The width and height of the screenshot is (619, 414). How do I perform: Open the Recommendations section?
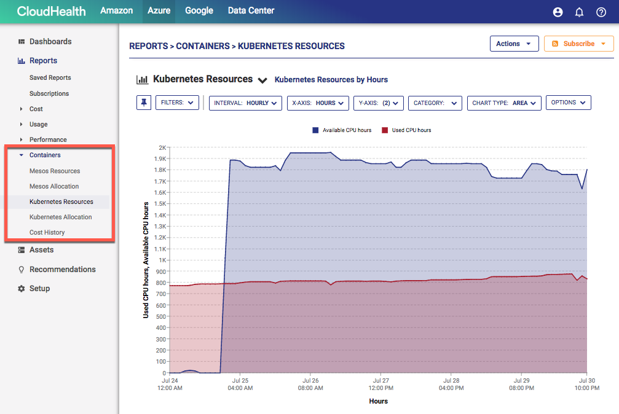coord(62,270)
